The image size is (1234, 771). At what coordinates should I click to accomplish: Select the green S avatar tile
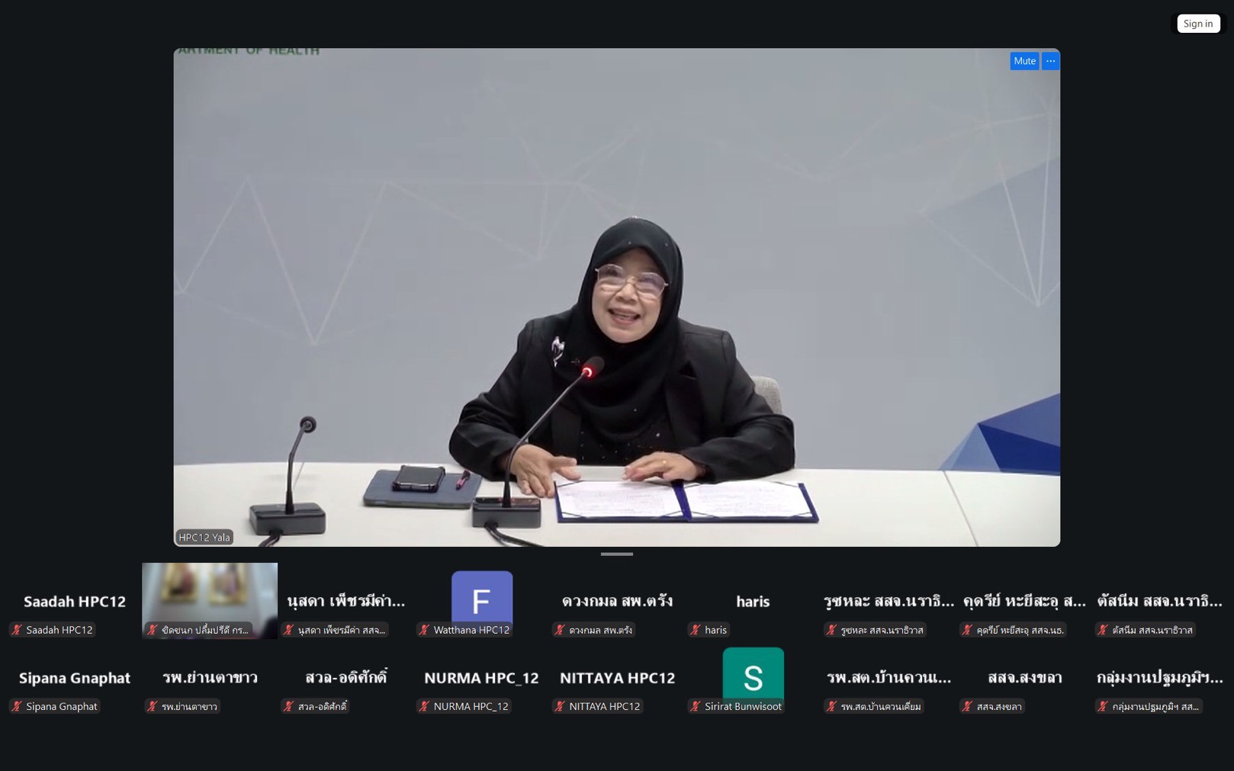point(753,676)
